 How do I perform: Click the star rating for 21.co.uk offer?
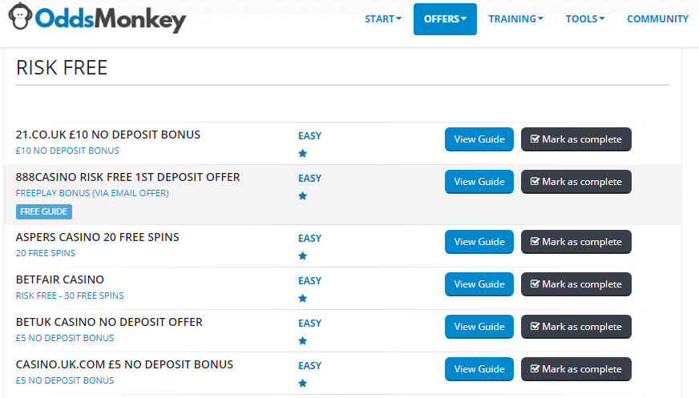pos(303,154)
